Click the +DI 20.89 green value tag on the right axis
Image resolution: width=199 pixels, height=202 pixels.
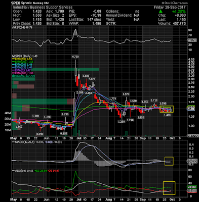pyautogui.click(x=192, y=187)
